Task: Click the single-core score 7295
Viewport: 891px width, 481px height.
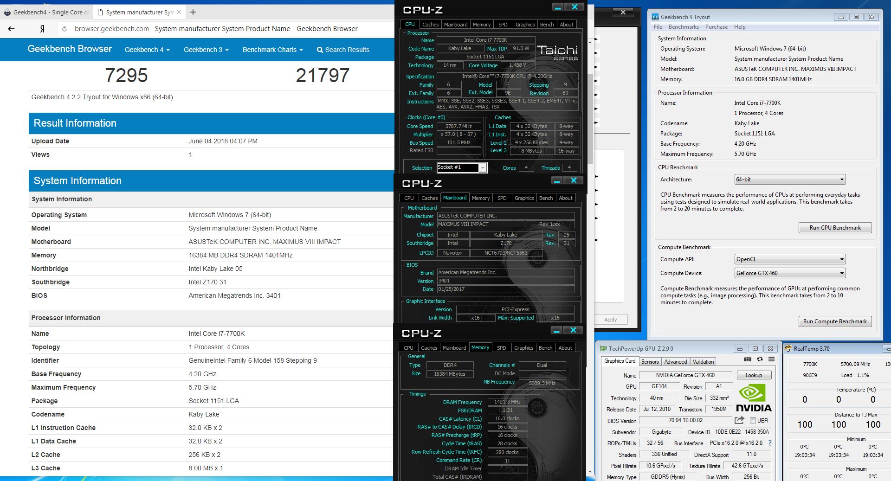Action: (126, 75)
